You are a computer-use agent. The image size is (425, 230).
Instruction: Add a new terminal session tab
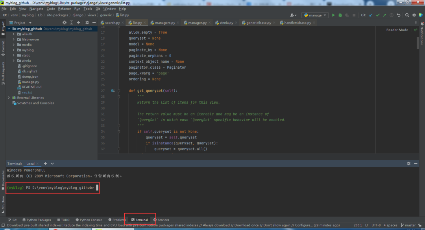(x=45, y=164)
